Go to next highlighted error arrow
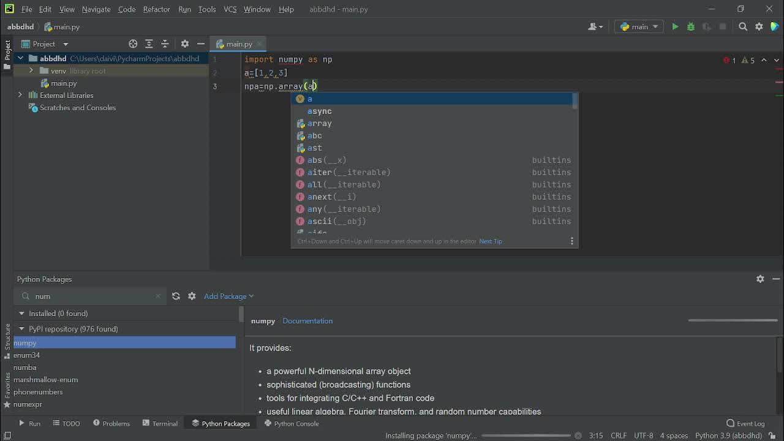Screen dimensions: 784x441 [777, 61]
